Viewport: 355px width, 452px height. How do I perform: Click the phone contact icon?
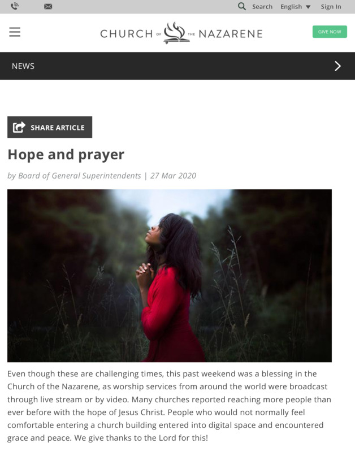coord(15,6)
